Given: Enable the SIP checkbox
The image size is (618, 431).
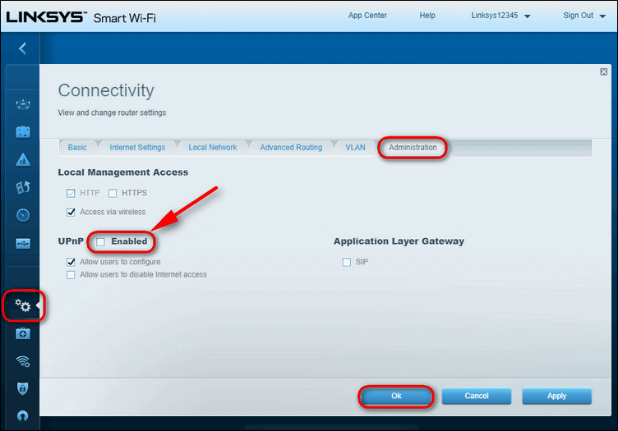Looking at the screenshot, I should [347, 262].
